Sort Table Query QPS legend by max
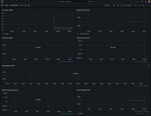This screenshot has width=151, height=116. 64,62
